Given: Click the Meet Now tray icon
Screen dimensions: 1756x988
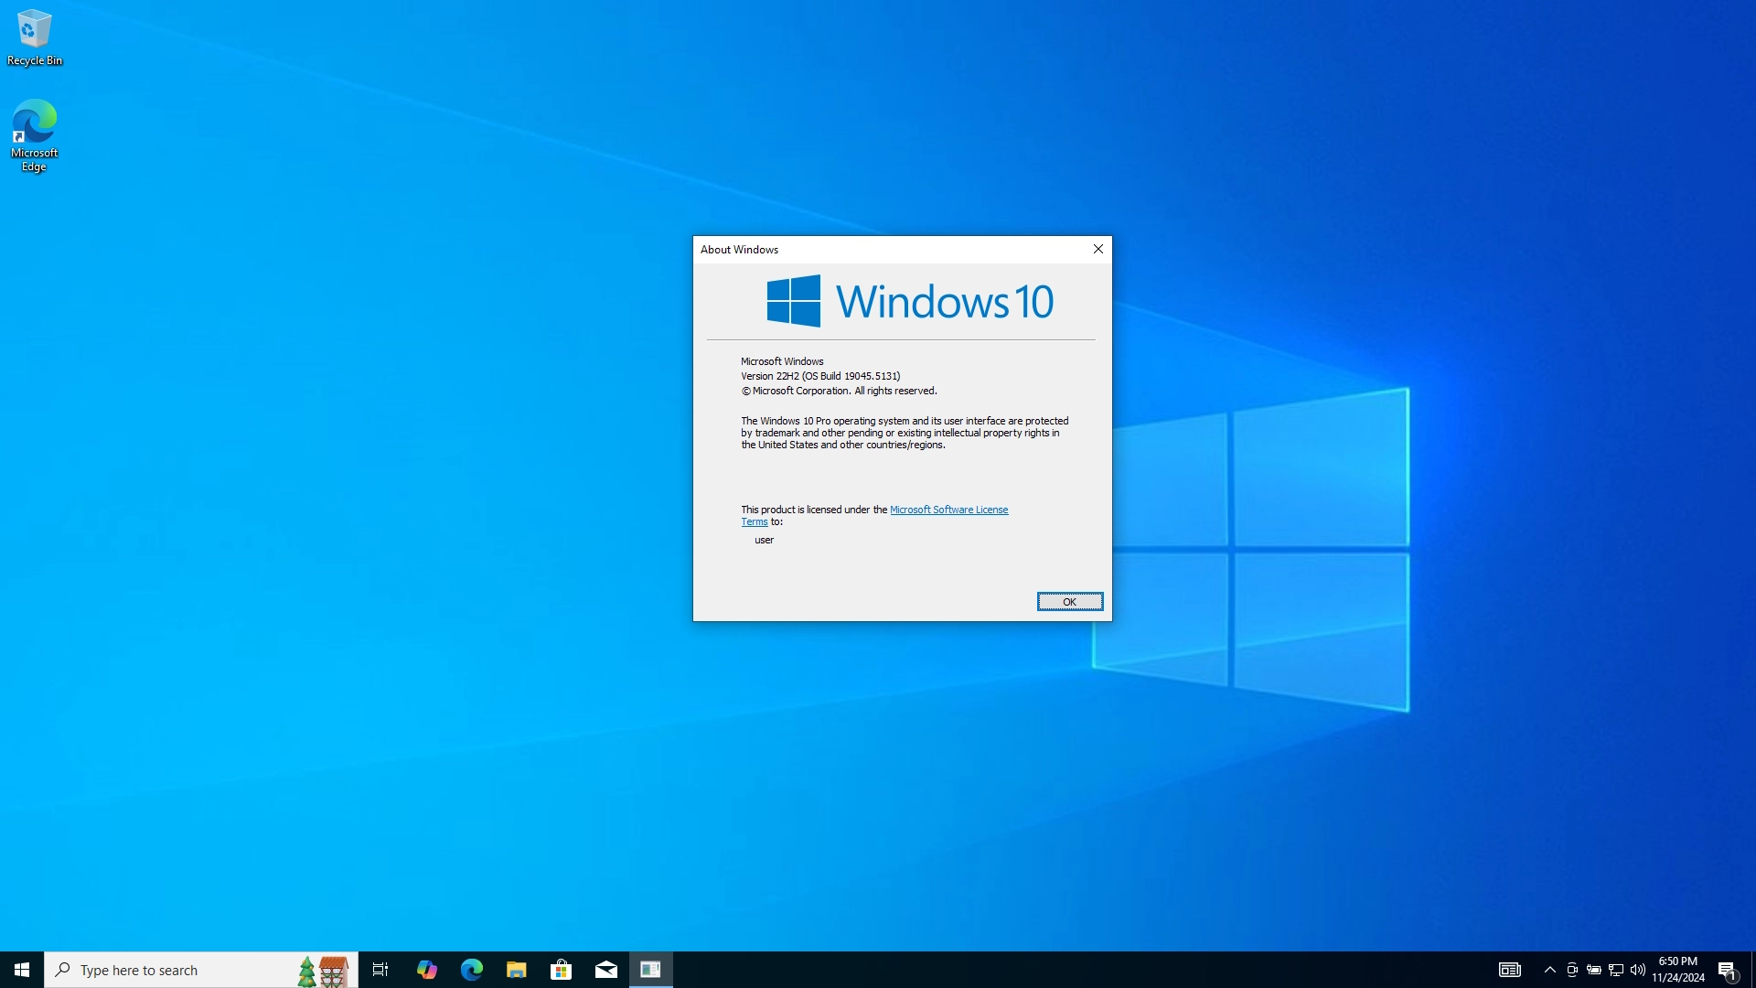Looking at the screenshot, I should pyautogui.click(x=1571, y=970).
